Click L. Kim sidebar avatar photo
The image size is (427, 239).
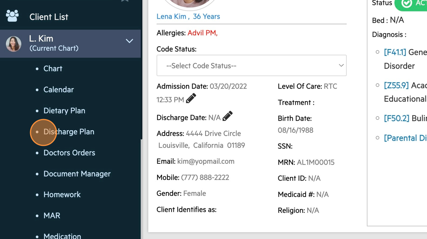click(x=13, y=44)
